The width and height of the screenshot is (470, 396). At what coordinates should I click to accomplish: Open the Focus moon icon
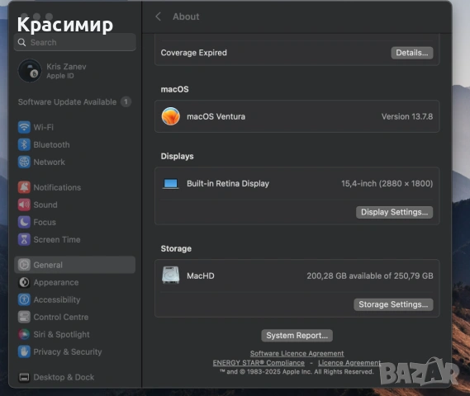coord(24,222)
